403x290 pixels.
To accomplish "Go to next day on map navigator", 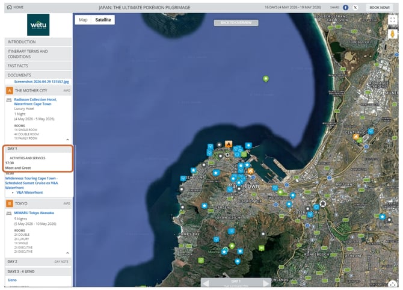I will (266, 283).
